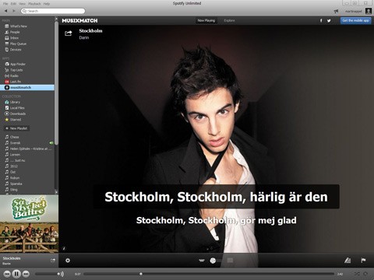Open the Playback menu

(34, 4)
